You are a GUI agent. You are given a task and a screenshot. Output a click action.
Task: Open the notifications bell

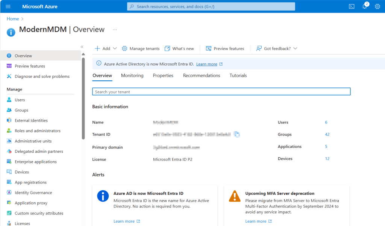(x=364, y=6)
